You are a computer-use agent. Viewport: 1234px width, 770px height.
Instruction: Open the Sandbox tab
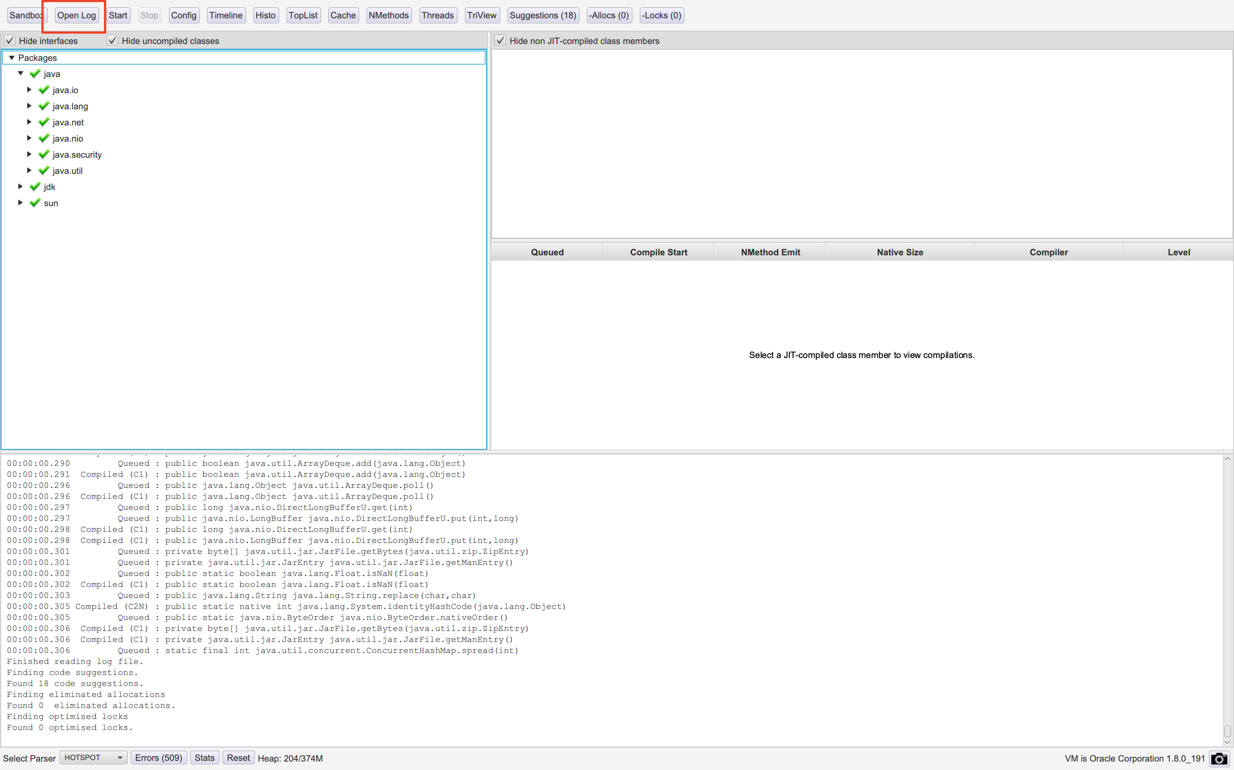click(25, 15)
